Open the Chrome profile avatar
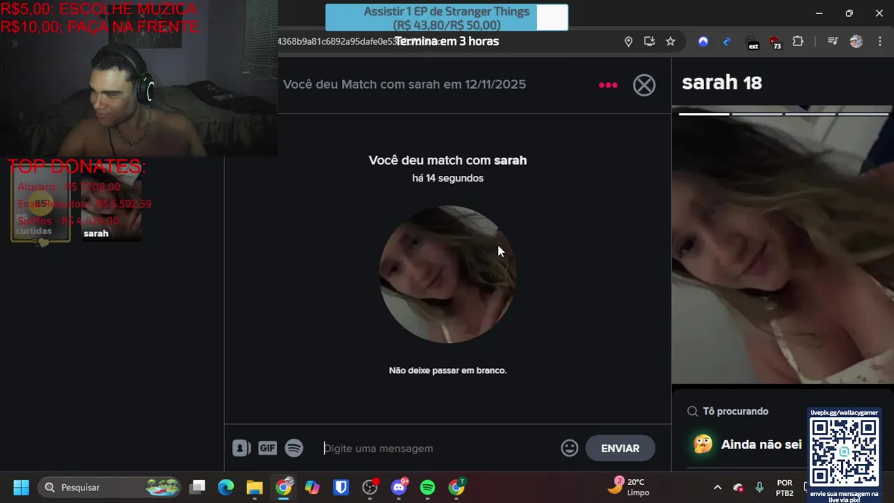 (x=856, y=42)
